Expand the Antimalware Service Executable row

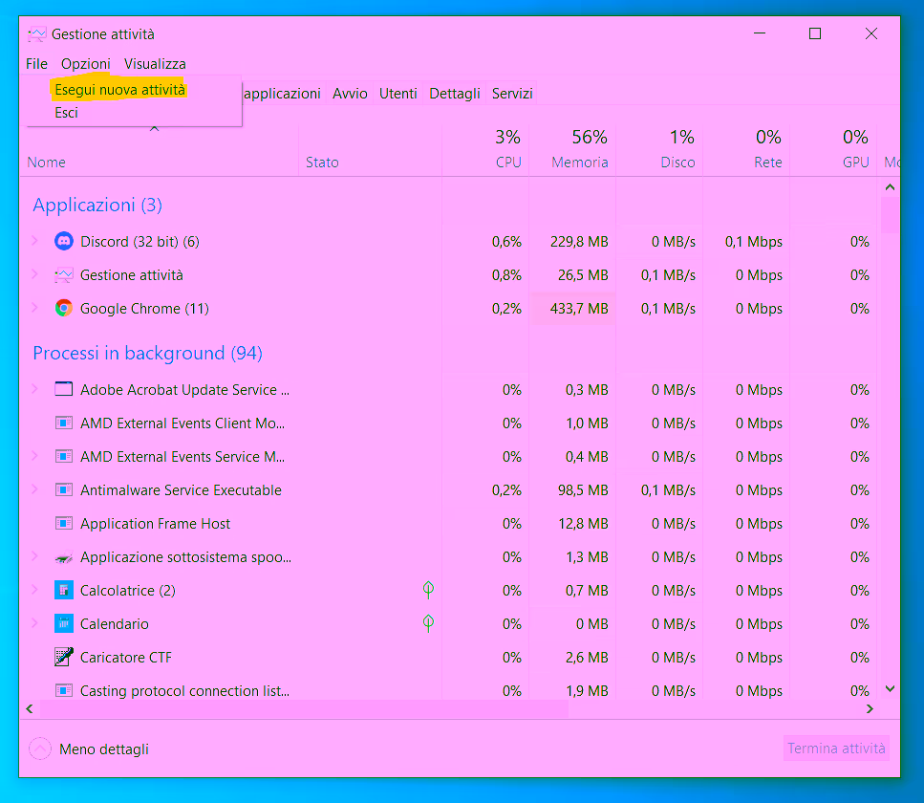pos(35,490)
